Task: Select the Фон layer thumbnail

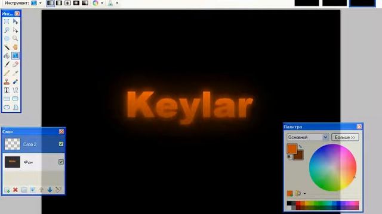Action: tap(13, 162)
